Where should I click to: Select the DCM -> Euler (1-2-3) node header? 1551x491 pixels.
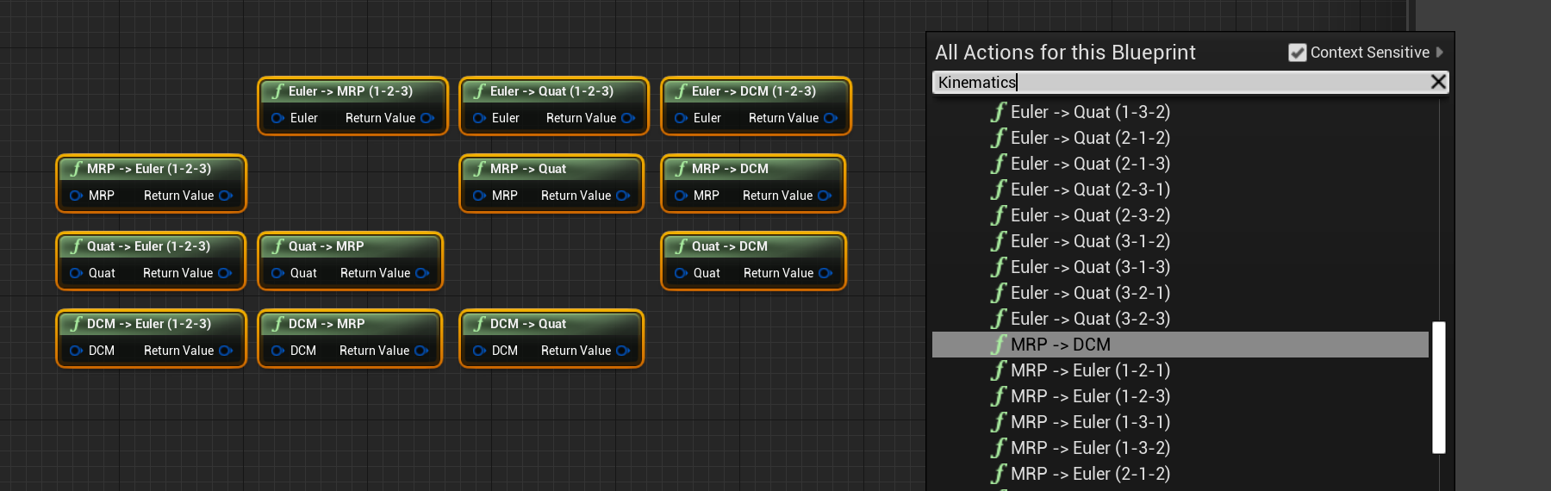pos(149,324)
